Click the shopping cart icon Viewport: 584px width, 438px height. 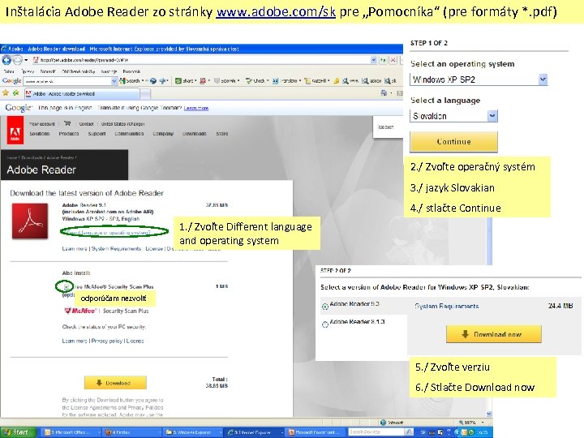tap(67, 123)
